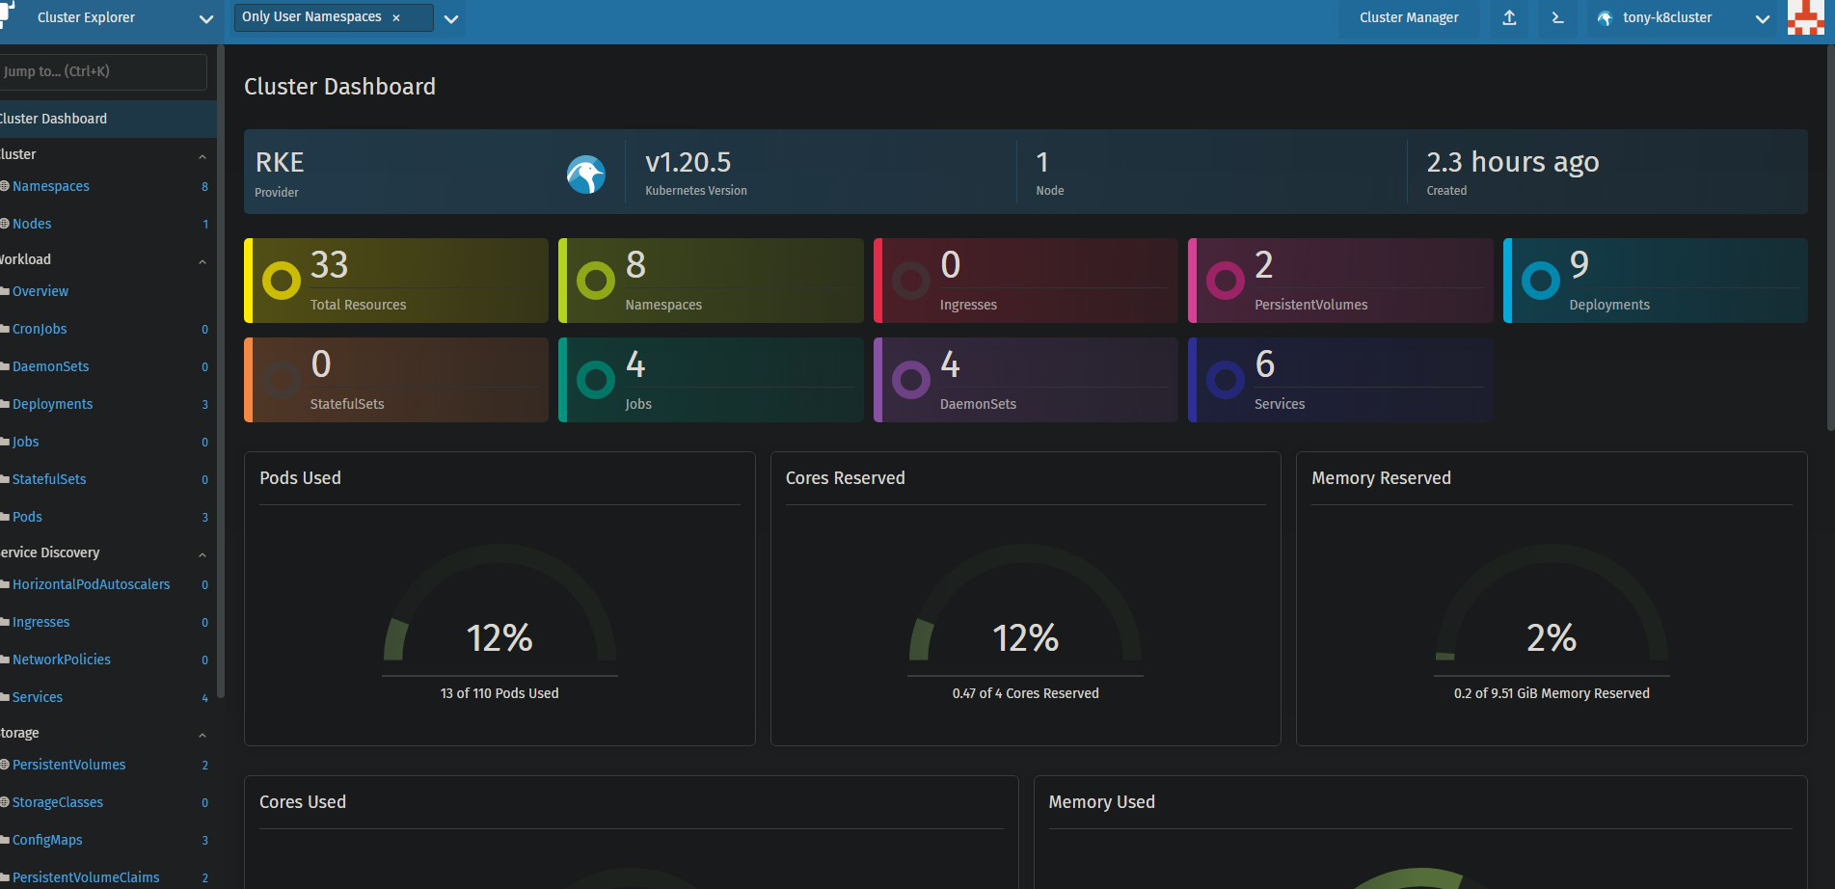Click the Cores Reserved gauge
1835x889 pixels.
tap(1025, 604)
